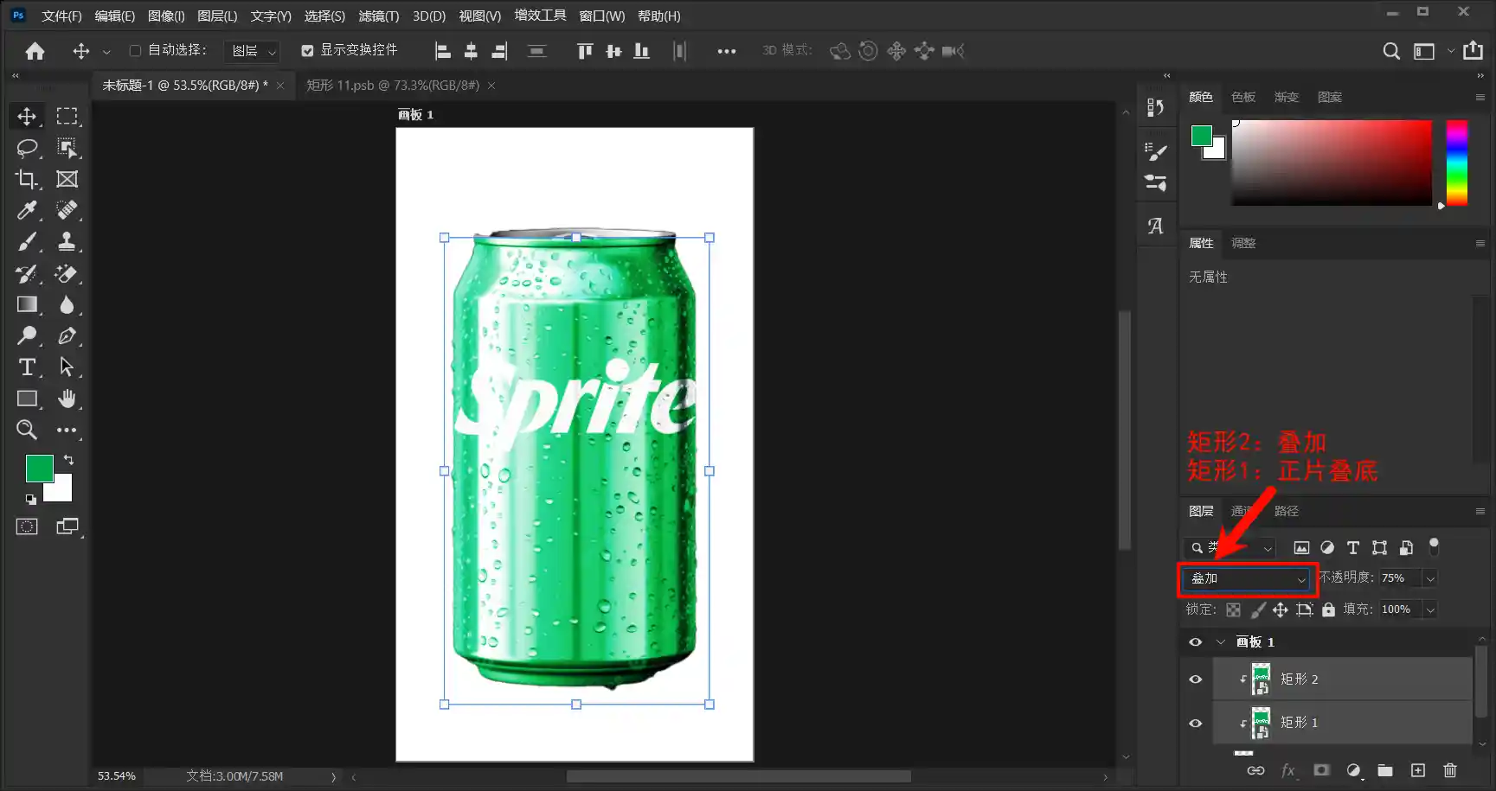Hide the 矩形 1 layer
Screen dimensions: 1496x791
click(x=1196, y=723)
